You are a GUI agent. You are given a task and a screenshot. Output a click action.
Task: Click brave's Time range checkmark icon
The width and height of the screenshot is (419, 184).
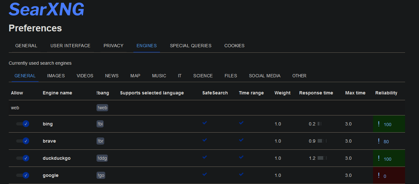(241, 140)
